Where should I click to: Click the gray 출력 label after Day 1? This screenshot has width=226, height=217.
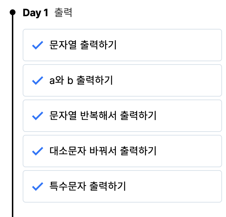[63, 13]
